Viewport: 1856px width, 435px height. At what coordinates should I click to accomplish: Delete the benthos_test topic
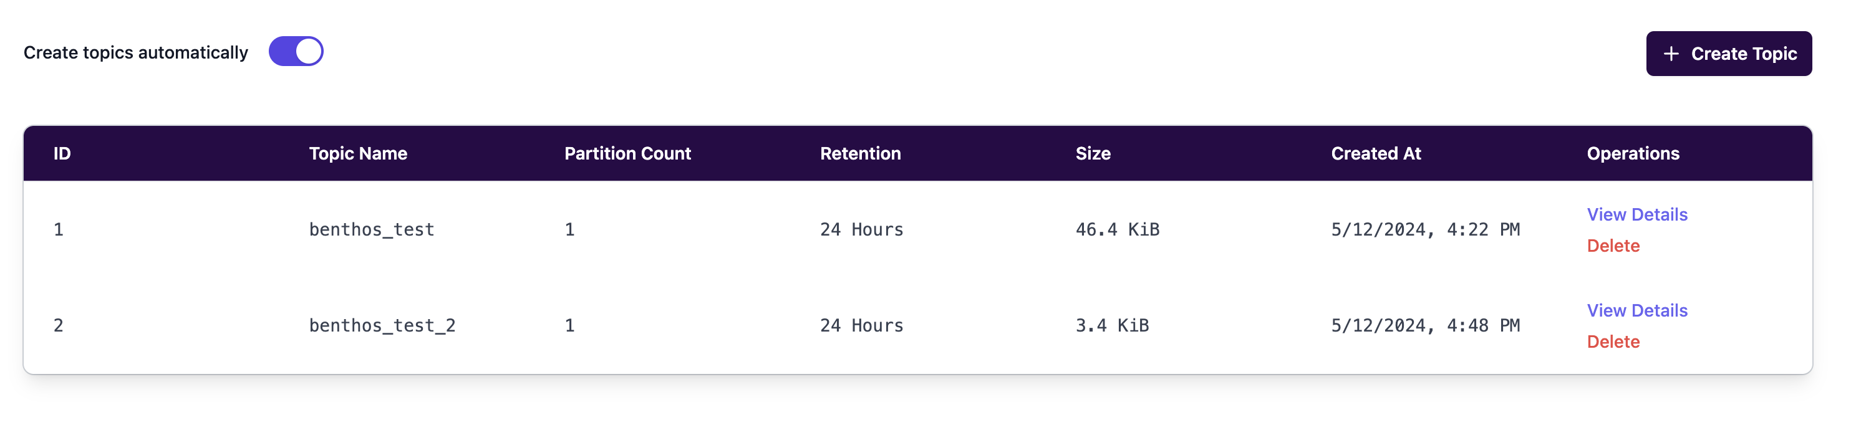1613,246
